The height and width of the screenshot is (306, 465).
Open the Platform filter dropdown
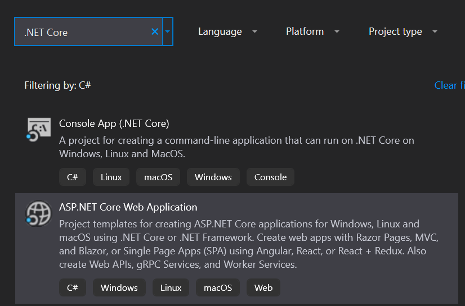click(x=312, y=32)
